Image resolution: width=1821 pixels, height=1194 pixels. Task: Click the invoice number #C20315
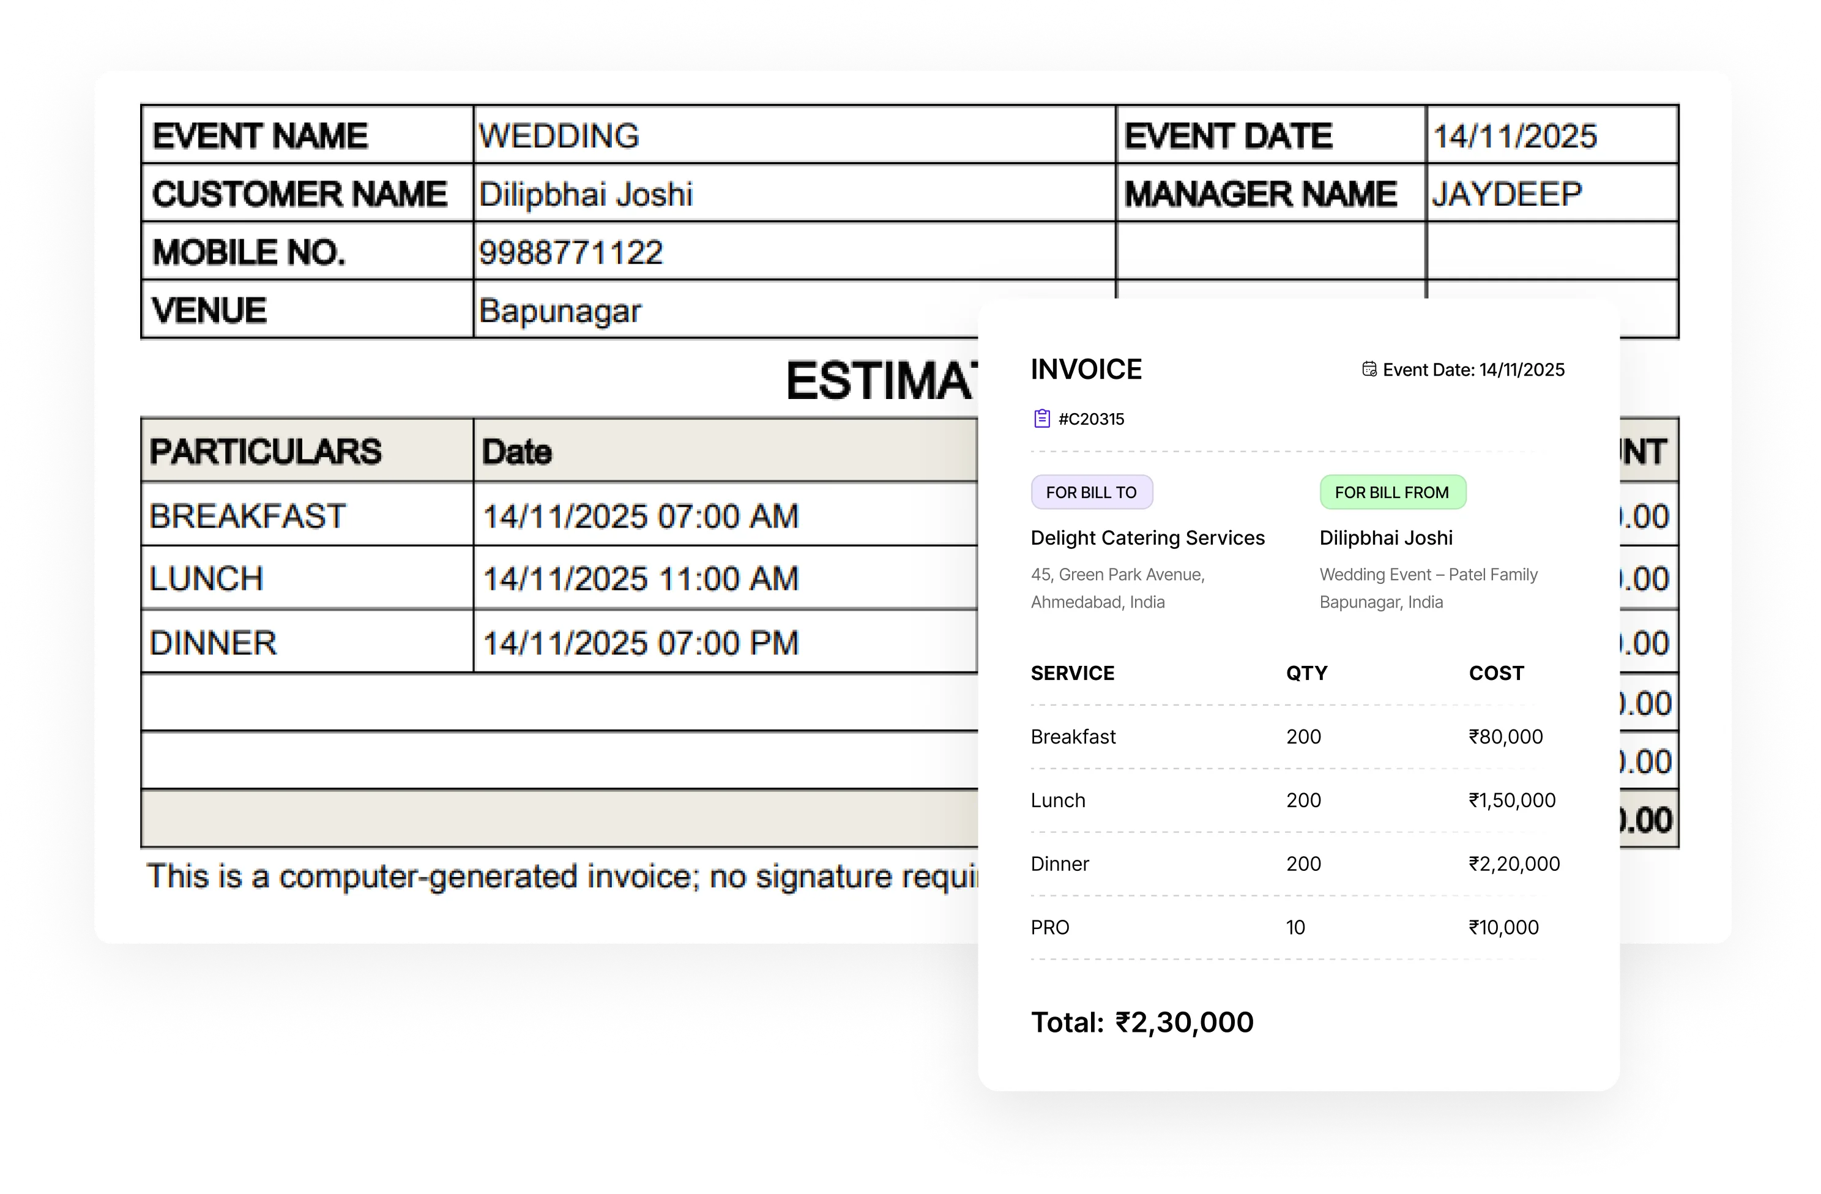click(x=1090, y=419)
